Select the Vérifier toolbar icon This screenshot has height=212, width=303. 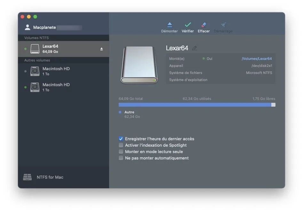pos(187,27)
